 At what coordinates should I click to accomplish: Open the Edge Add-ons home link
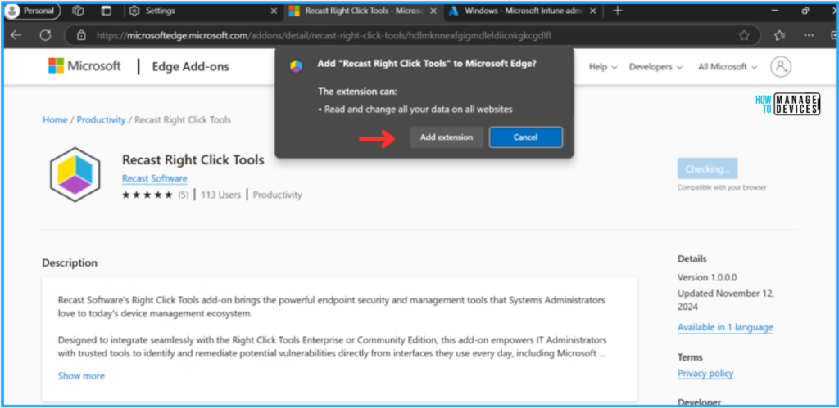(x=190, y=67)
